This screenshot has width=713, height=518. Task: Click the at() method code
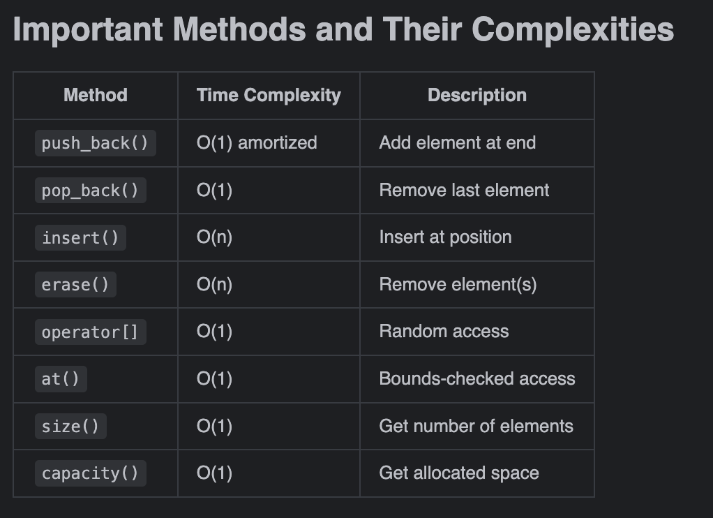coord(61,379)
